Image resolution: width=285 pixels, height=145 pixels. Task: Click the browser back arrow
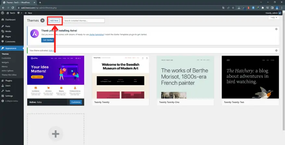click(x=3, y=8)
